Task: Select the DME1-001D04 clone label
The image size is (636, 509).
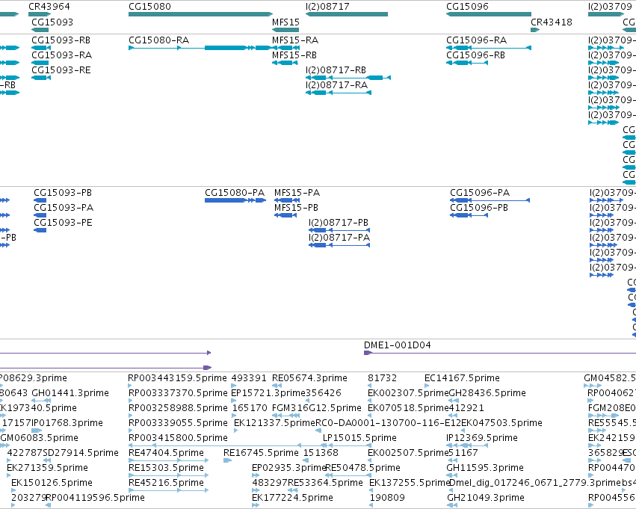Action: tap(397, 345)
